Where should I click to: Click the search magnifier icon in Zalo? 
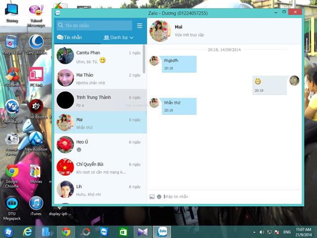click(x=60, y=25)
